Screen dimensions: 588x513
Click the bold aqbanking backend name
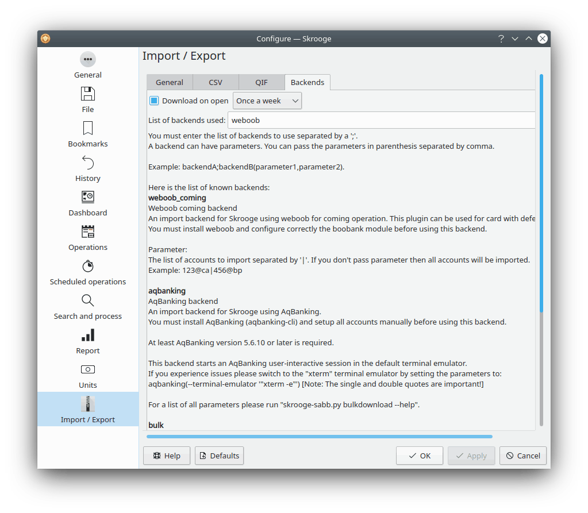pos(167,291)
